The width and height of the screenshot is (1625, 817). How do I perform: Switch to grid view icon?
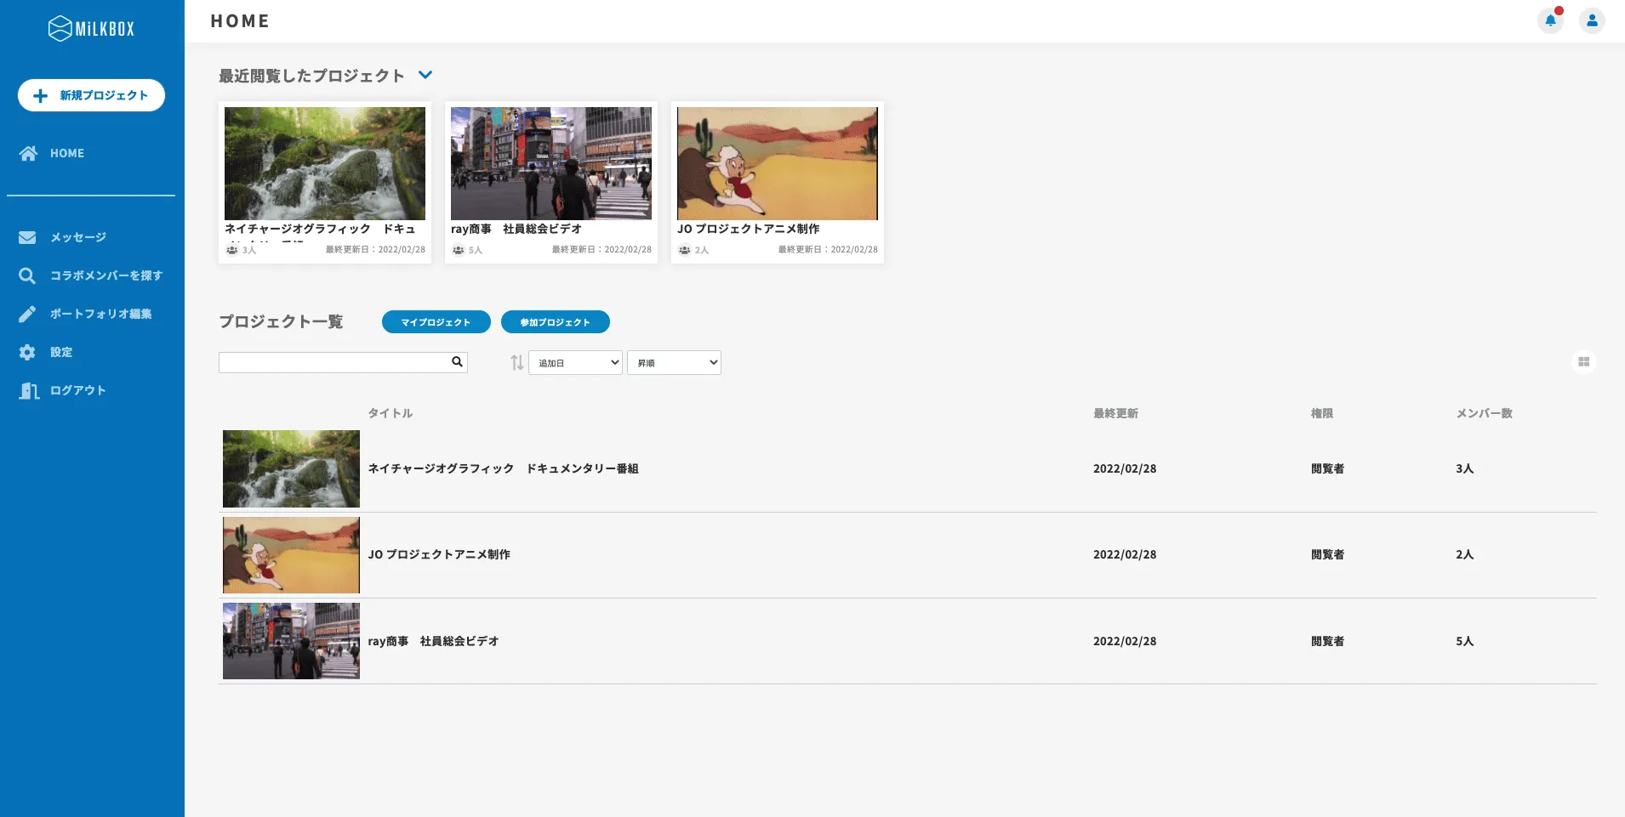click(x=1583, y=362)
